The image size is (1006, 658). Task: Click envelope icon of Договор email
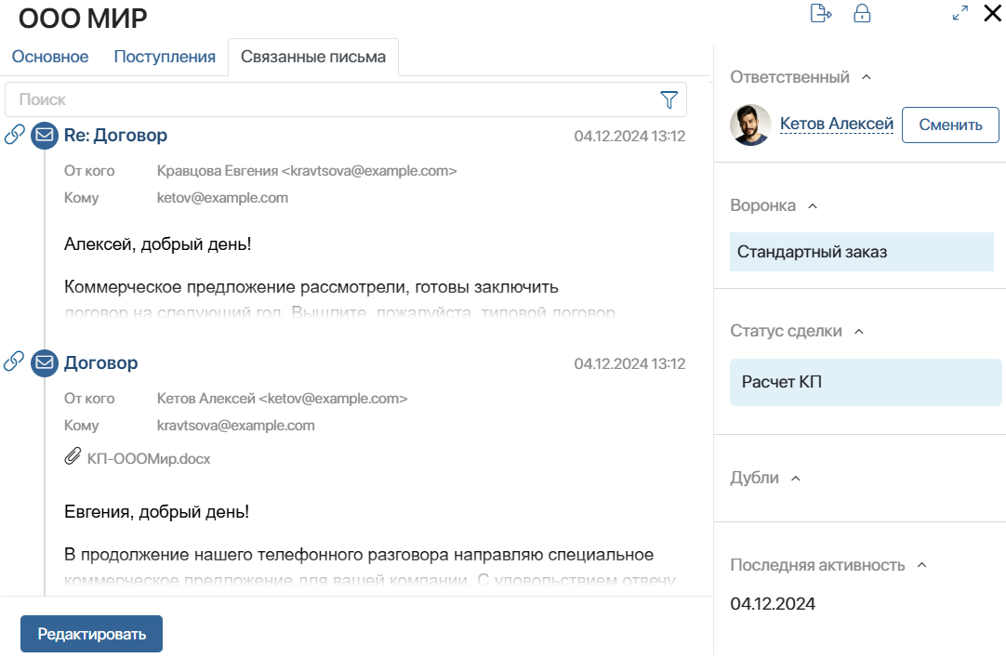[x=45, y=363]
